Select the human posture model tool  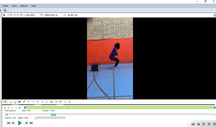coord(28,102)
